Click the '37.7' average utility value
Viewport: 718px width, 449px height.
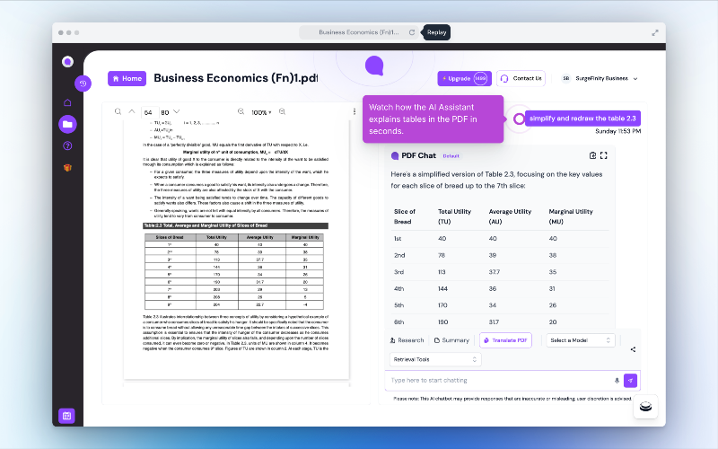[495, 272]
